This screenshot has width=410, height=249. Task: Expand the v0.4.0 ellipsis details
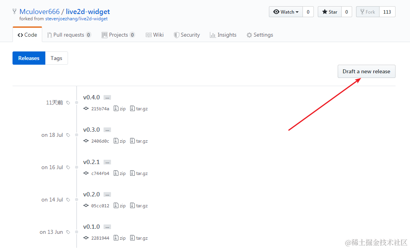[107, 97]
